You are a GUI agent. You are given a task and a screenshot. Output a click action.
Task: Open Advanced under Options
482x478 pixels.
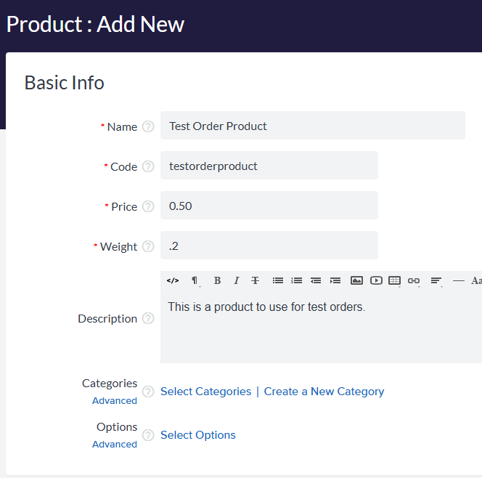click(115, 445)
